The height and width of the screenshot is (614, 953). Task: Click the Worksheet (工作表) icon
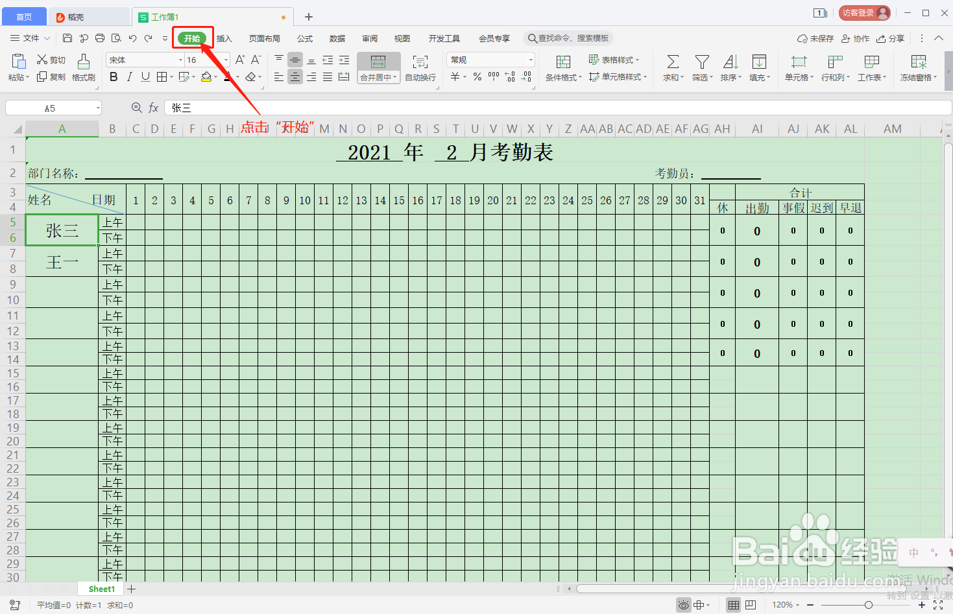click(x=872, y=62)
